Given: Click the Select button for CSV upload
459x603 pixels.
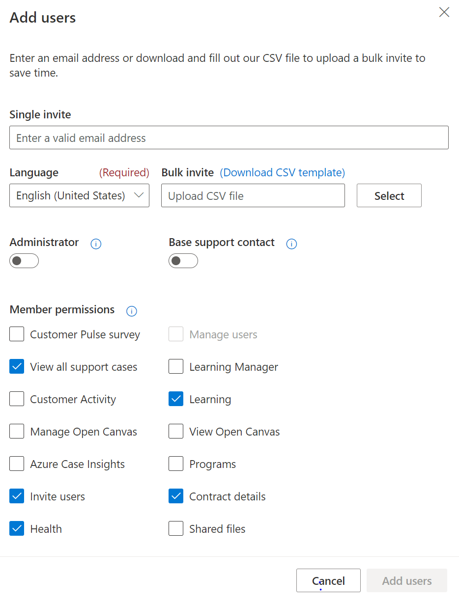Looking at the screenshot, I should pyautogui.click(x=389, y=195).
